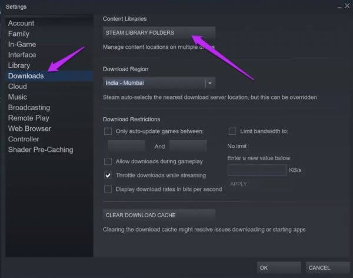Click the Cancel button
This screenshot has height=278, width=353.
click(328, 267)
